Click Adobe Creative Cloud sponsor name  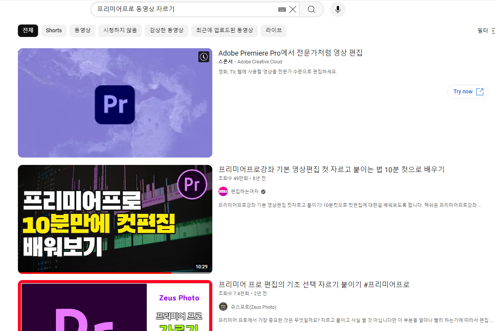(x=260, y=62)
